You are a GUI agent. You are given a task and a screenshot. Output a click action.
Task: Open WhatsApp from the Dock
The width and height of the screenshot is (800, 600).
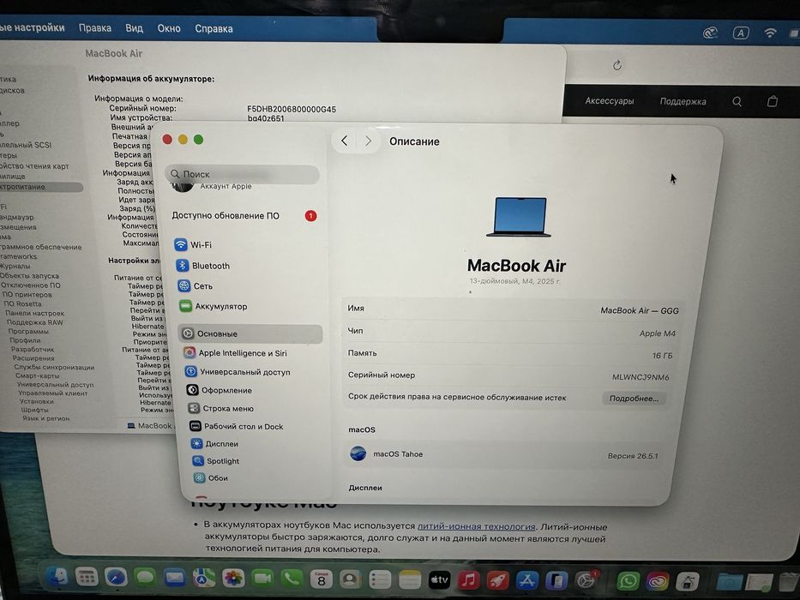(628, 581)
